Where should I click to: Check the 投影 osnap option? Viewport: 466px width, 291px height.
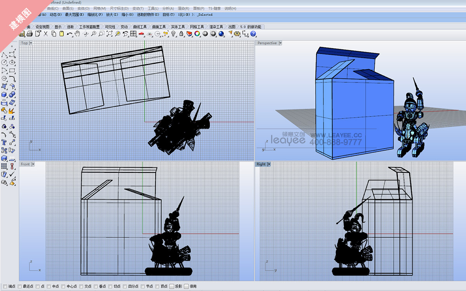(x=172, y=286)
